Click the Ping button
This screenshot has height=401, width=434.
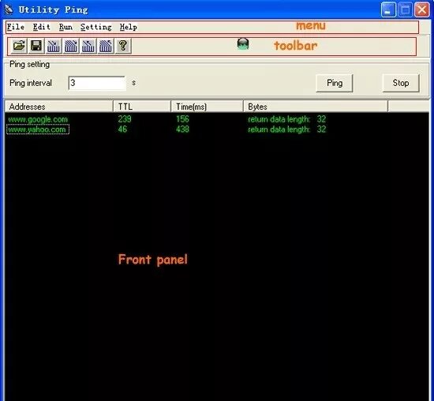click(335, 83)
